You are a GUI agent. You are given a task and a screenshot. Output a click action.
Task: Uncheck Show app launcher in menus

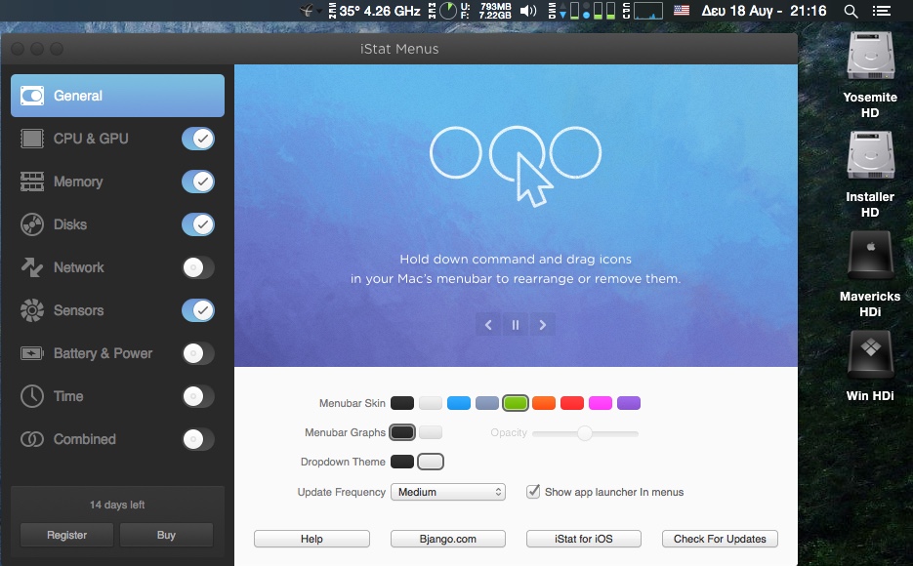(x=533, y=492)
